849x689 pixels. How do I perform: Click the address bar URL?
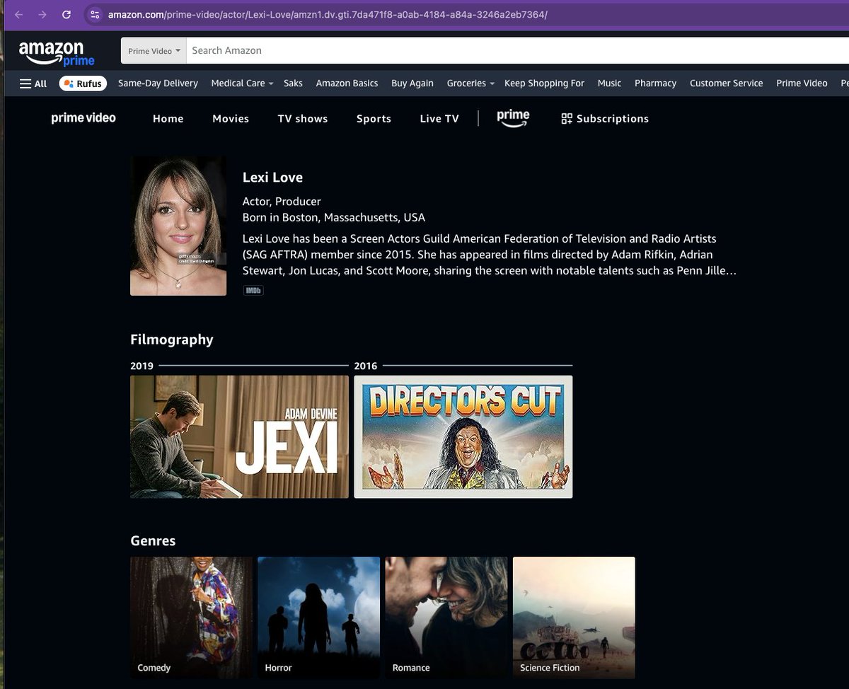click(328, 14)
